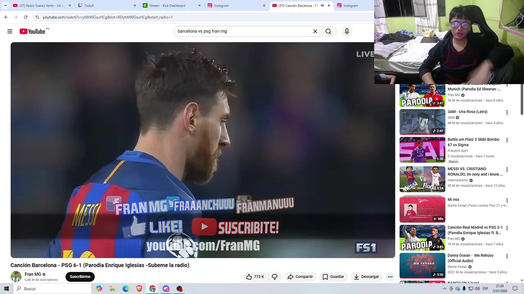Screen dimensions: 524x294
Task: Open the OBS taskbar icon
Action: click(179, 289)
